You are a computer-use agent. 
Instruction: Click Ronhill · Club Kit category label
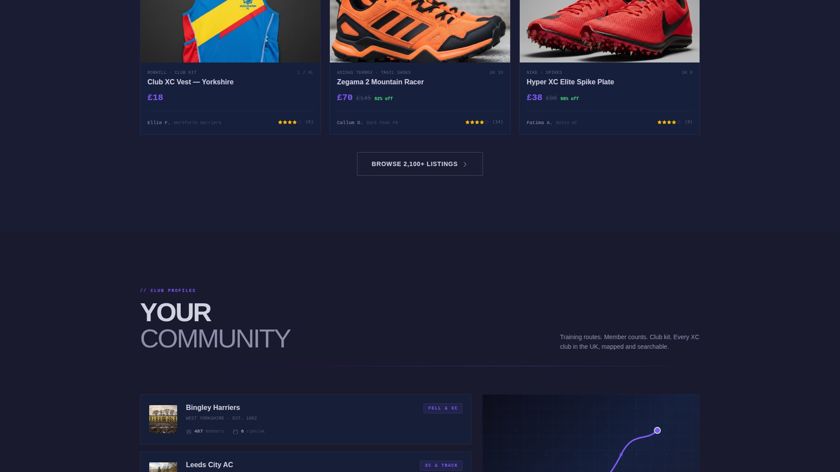tap(172, 73)
